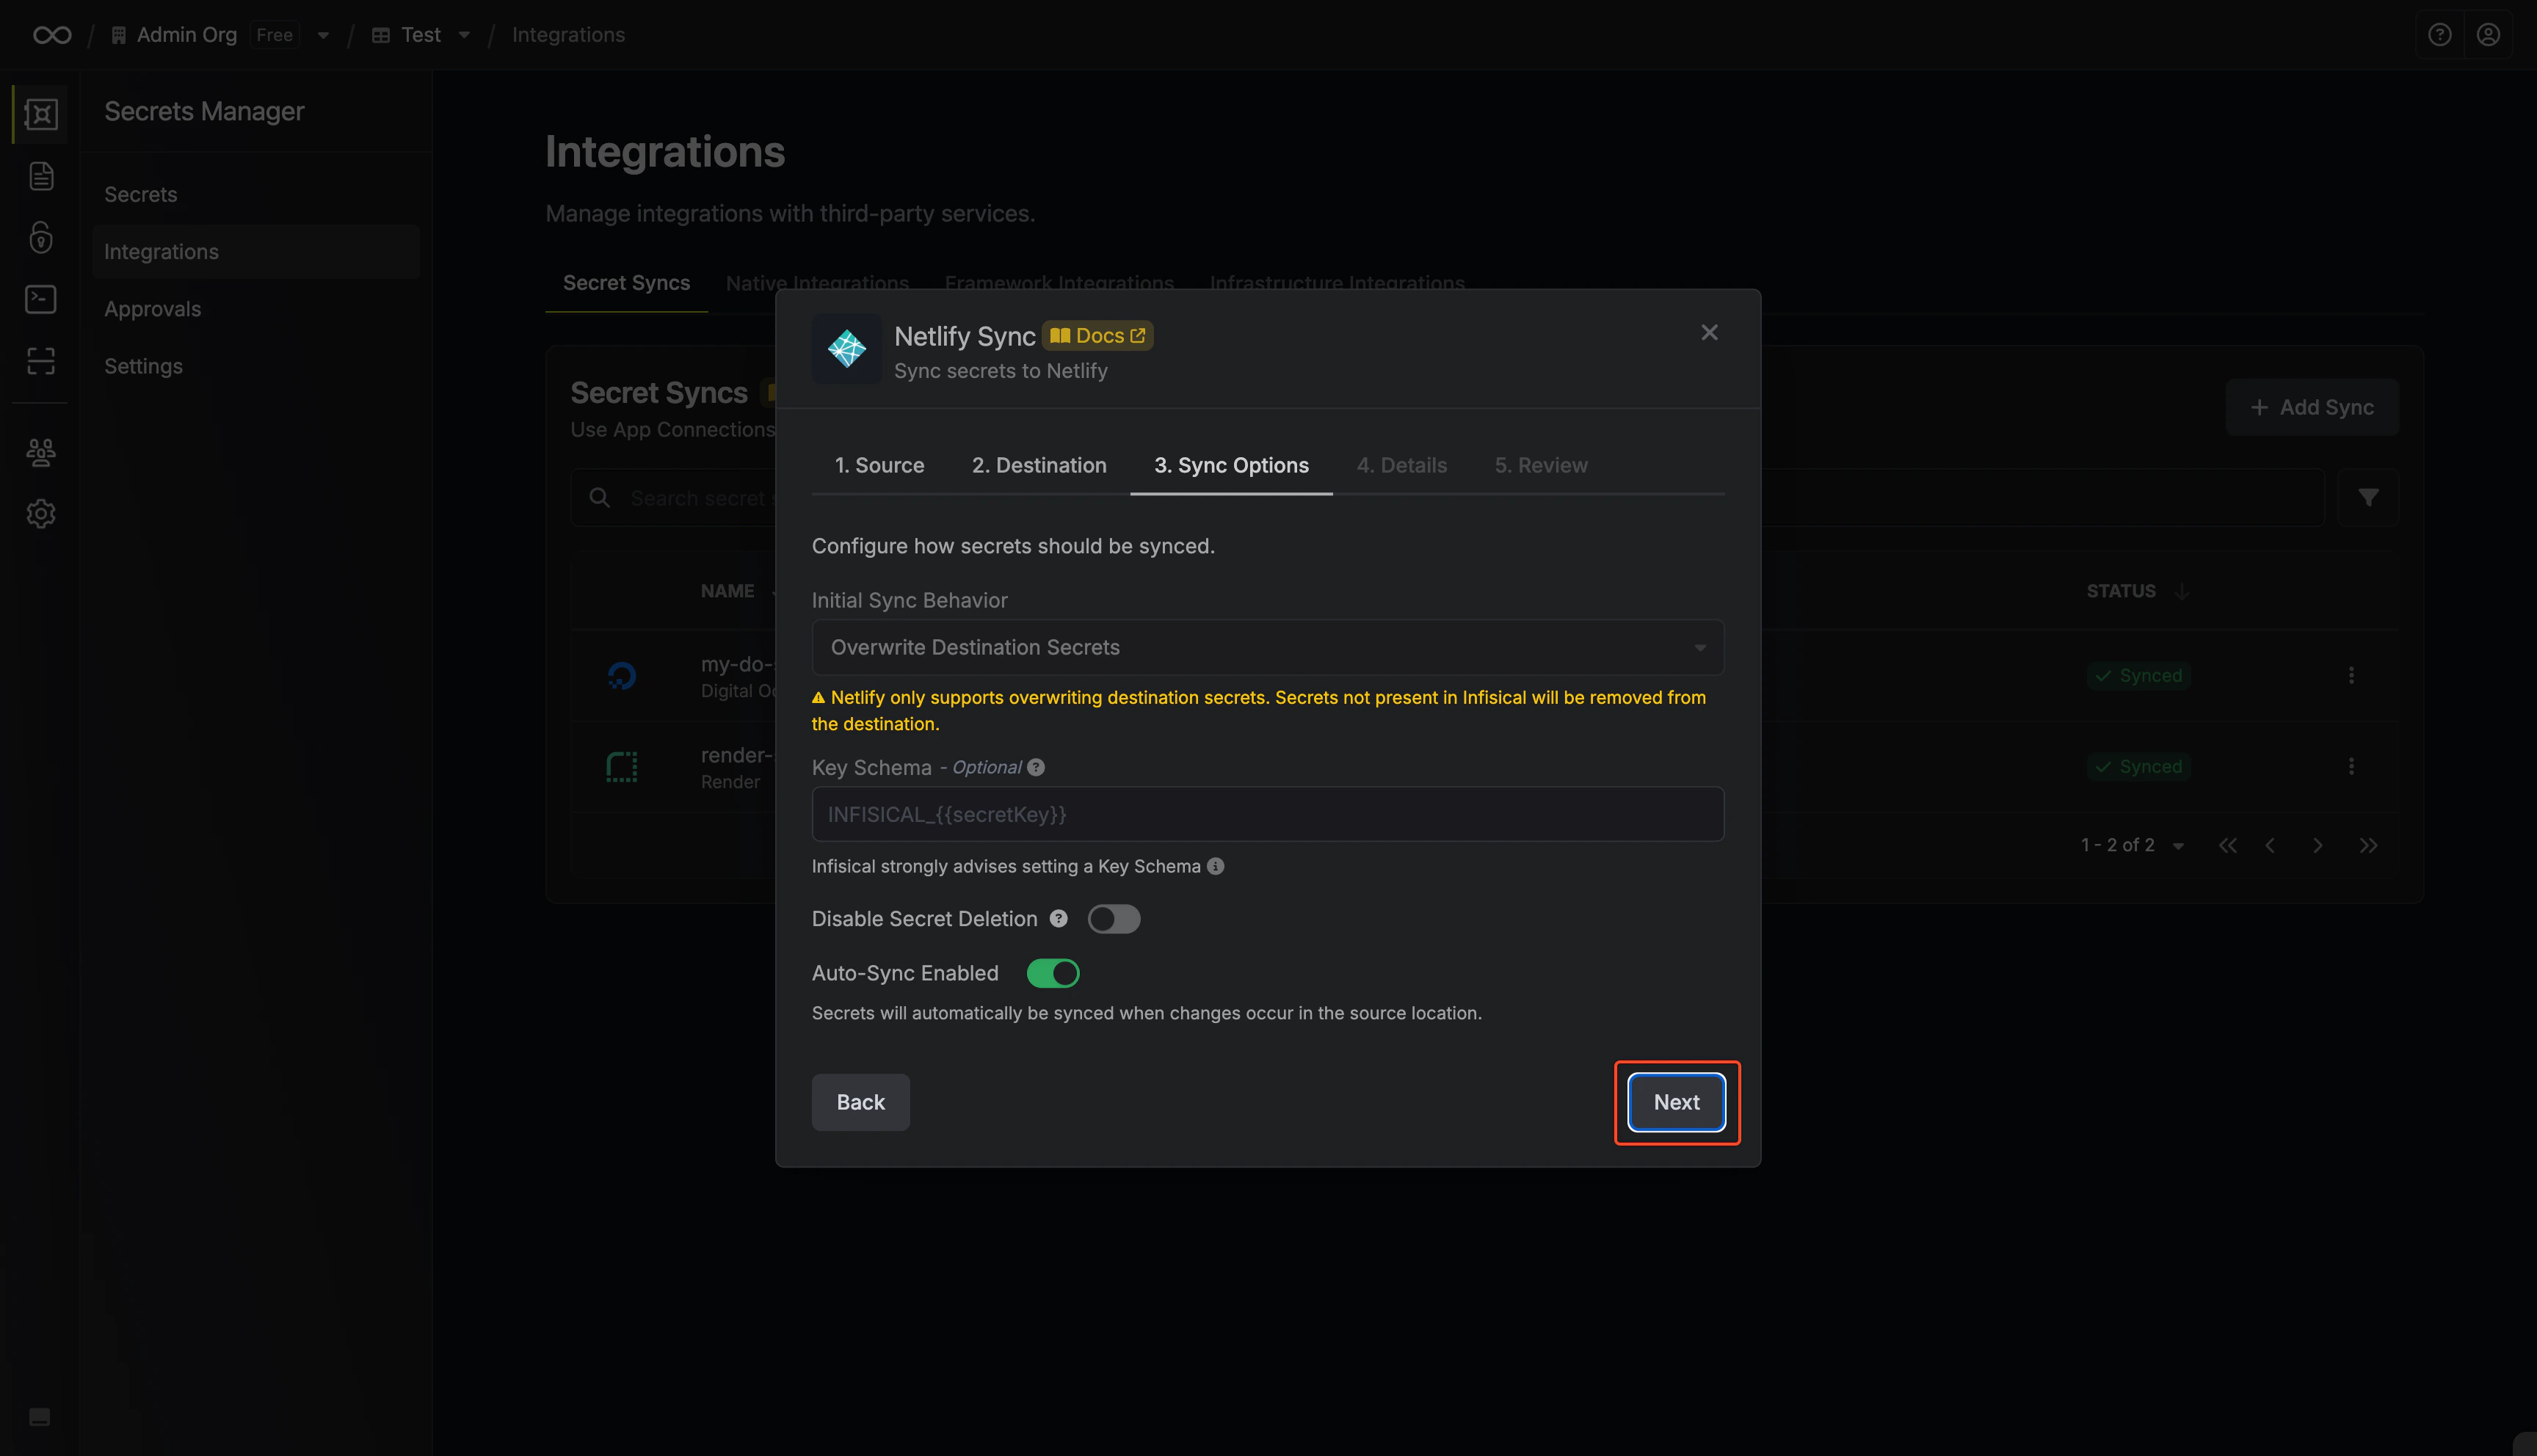Image resolution: width=2537 pixels, height=1456 pixels.
Task: Close the Netlify Sync dialog
Action: click(1709, 332)
